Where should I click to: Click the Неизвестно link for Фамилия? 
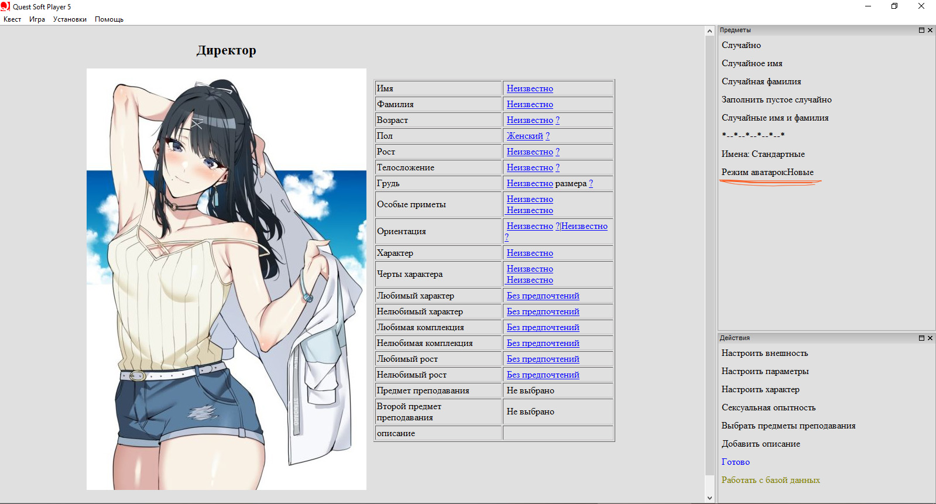530,104
